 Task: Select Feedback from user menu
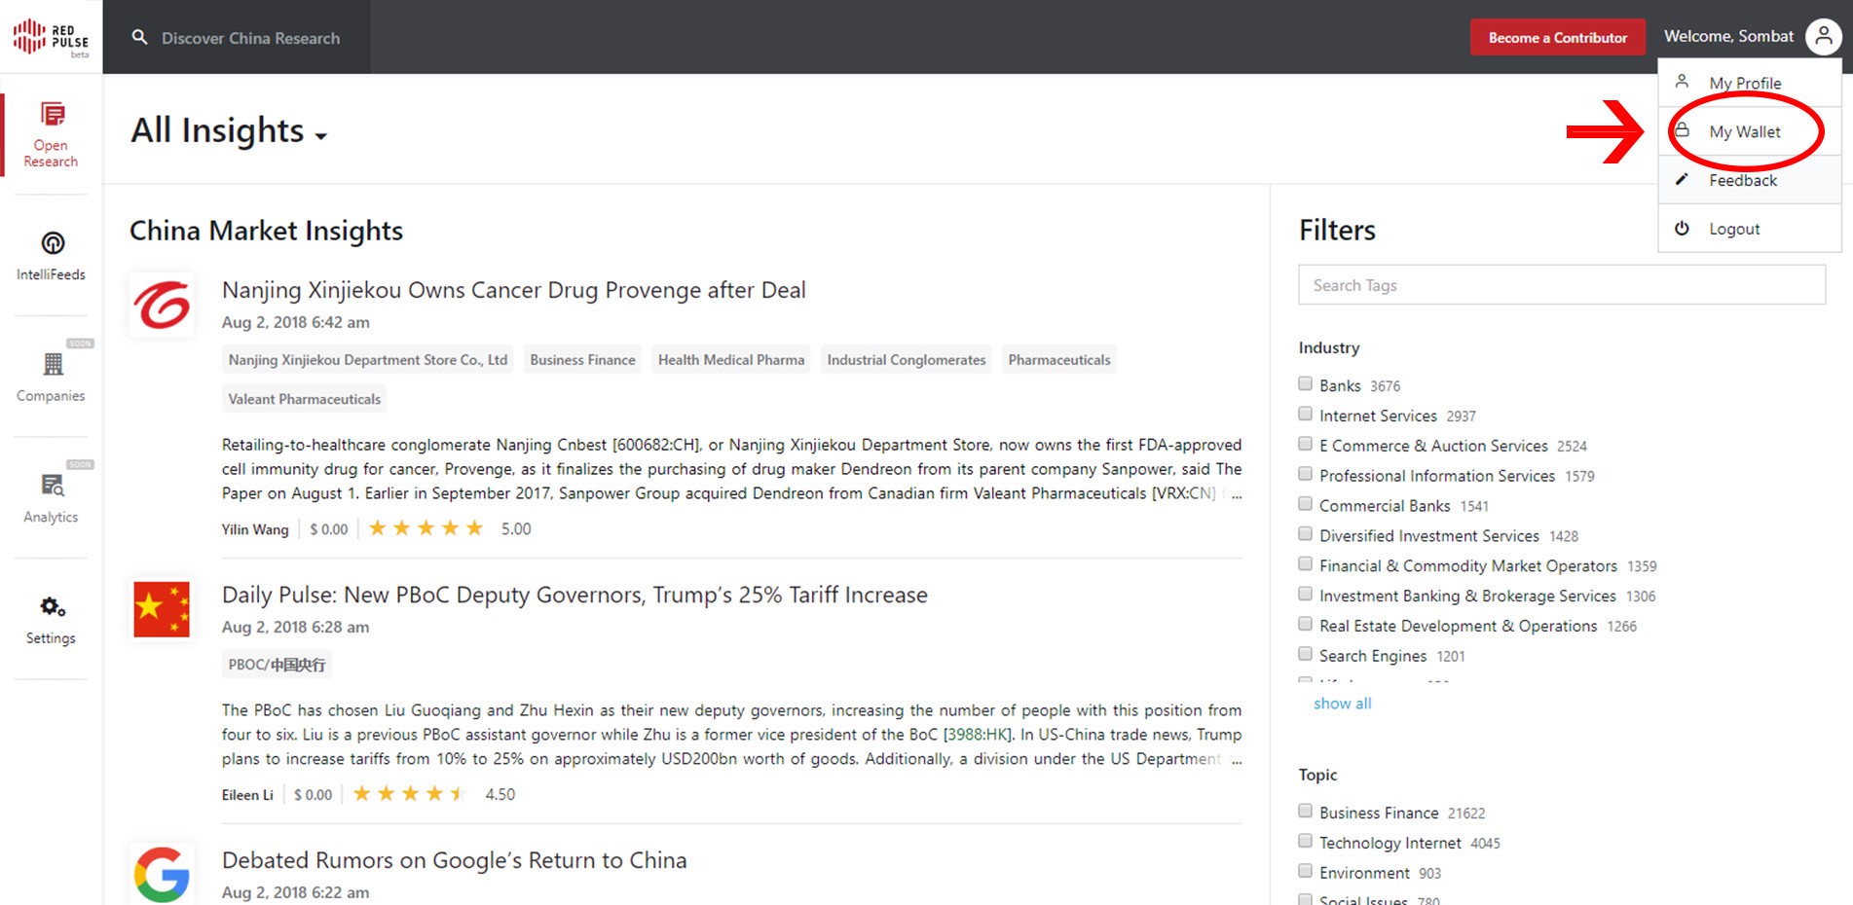[1750, 180]
